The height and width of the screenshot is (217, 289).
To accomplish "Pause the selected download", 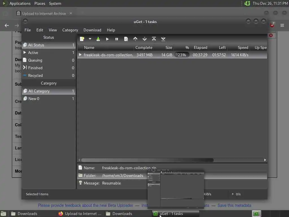I will pos(117,39).
